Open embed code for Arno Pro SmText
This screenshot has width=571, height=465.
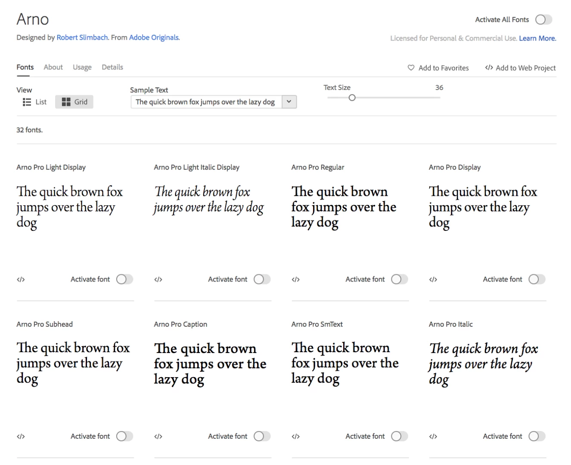[295, 437]
